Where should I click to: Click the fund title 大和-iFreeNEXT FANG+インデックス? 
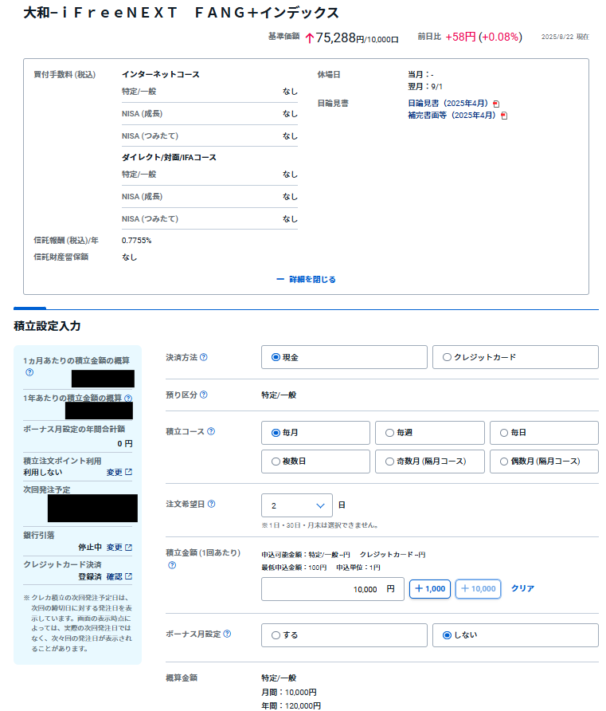tap(182, 13)
